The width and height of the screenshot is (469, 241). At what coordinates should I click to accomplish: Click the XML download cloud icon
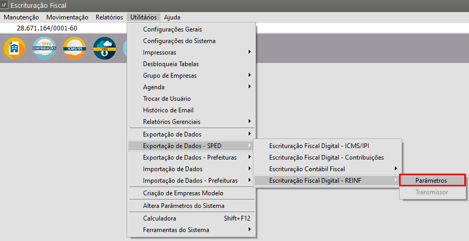(x=104, y=48)
